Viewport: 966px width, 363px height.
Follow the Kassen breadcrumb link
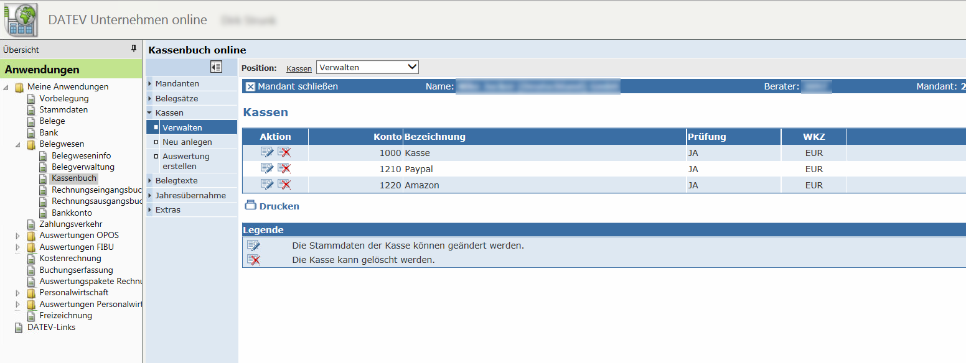click(299, 68)
